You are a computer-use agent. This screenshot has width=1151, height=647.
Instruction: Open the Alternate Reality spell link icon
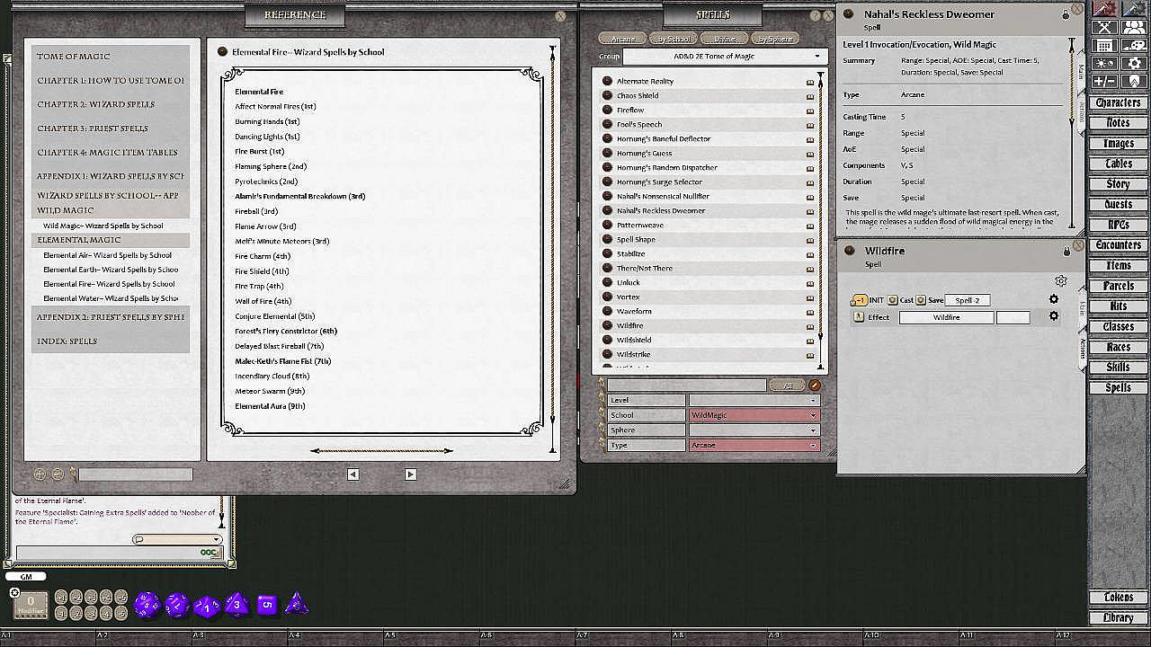(x=607, y=81)
